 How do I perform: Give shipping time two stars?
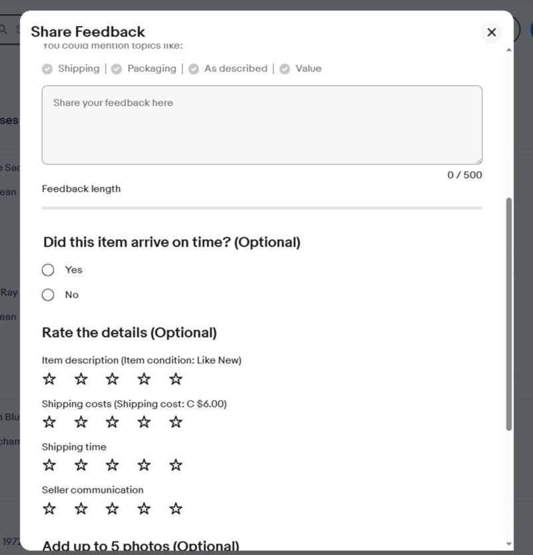point(81,465)
